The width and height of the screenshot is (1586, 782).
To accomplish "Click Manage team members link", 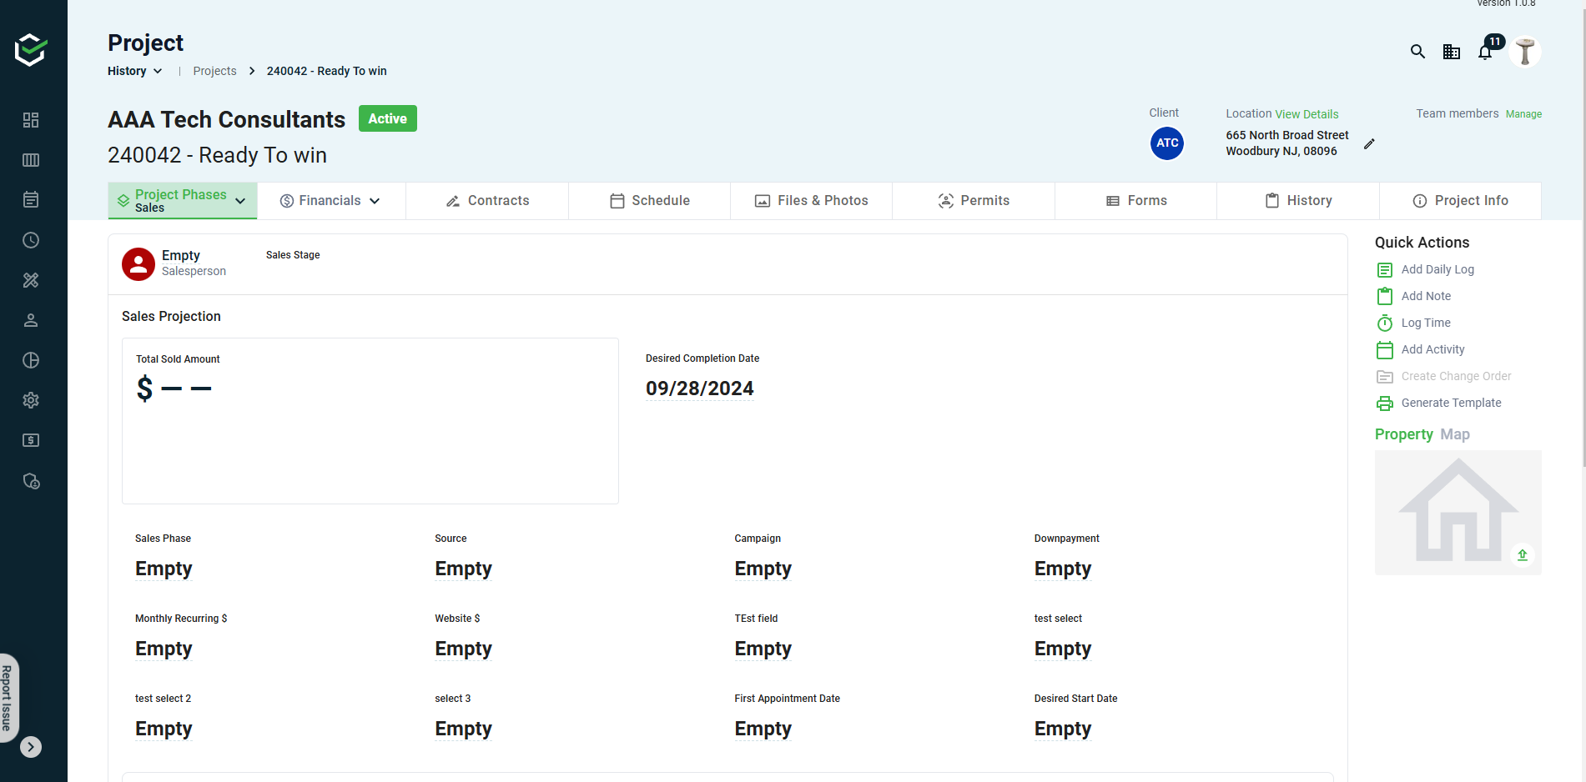I will 1523,114.
